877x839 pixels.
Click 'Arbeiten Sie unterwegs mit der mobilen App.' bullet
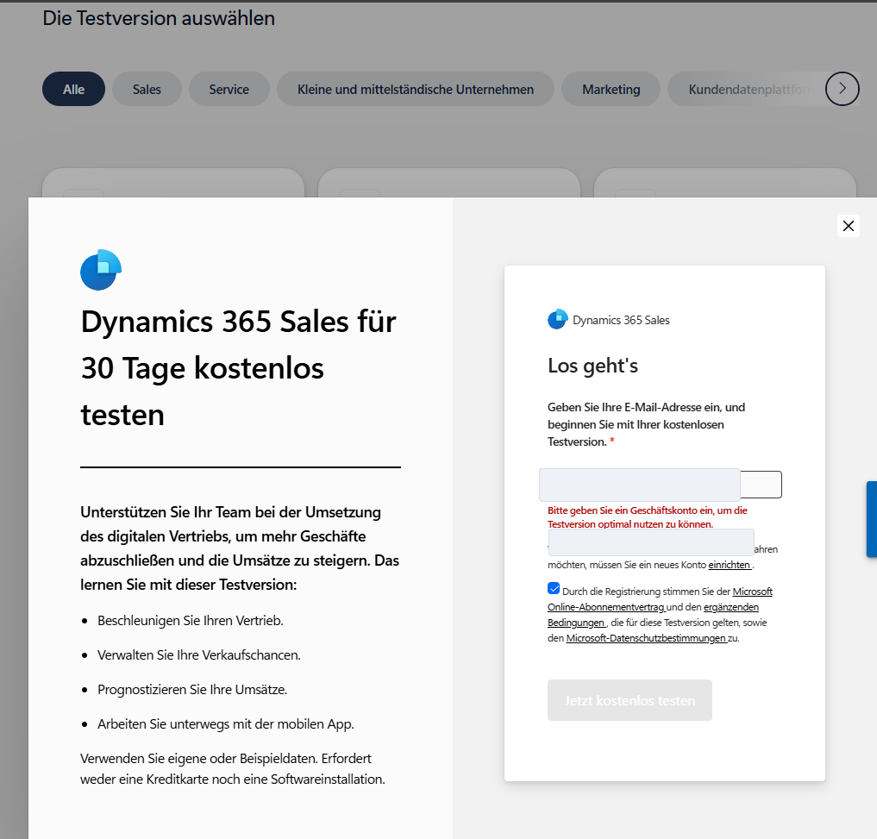click(225, 724)
